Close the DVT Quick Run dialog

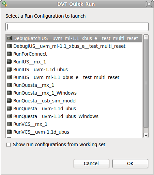(x=149, y=4)
